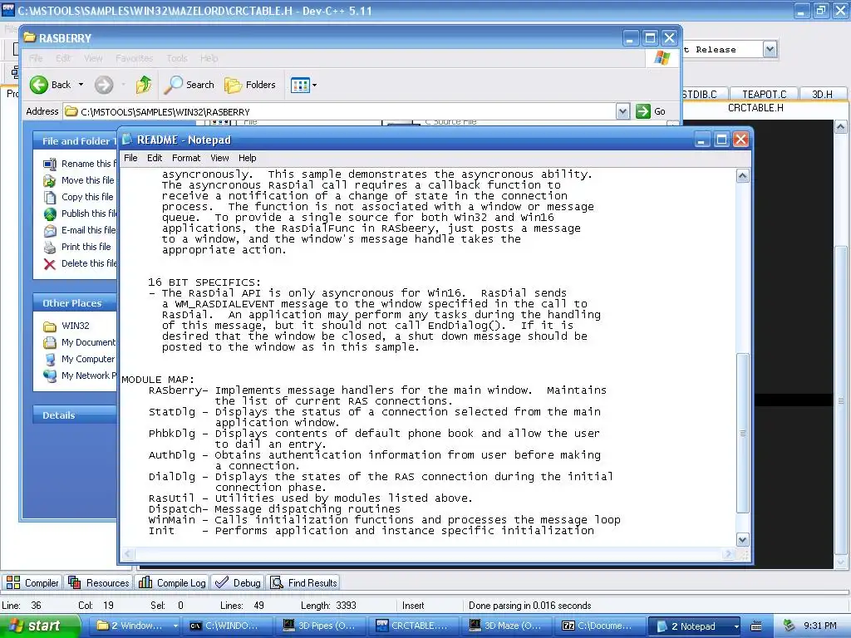Open My Computer in Other Places

pyautogui.click(x=88, y=359)
